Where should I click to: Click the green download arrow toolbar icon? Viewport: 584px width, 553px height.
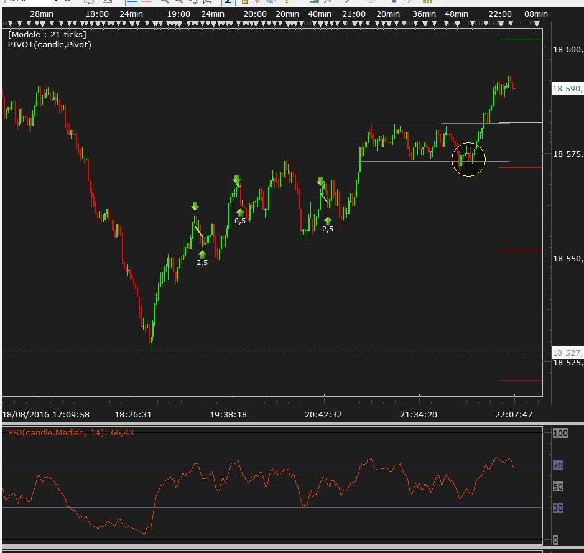tap(228, 2)
